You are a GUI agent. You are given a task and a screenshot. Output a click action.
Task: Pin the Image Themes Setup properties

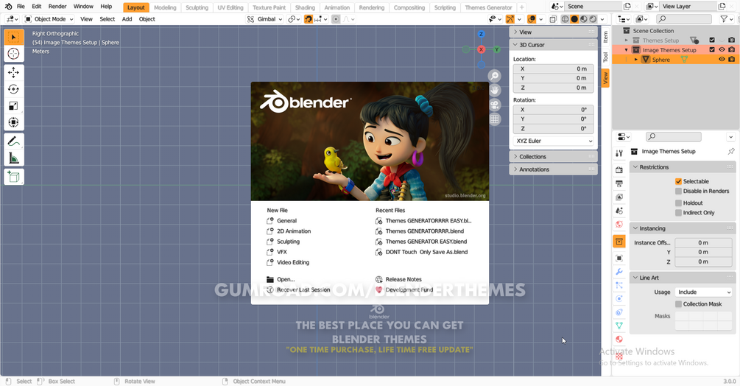pos(731,152)
